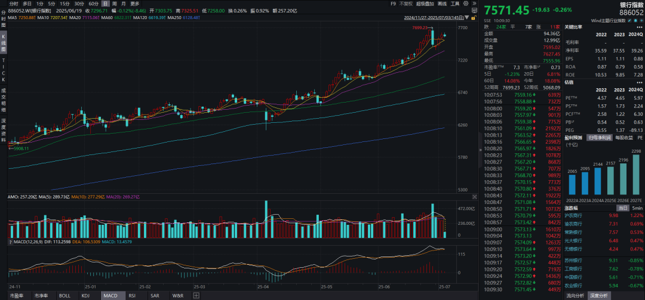Image resolution: width=645 pixels, height=300 pixels.
Task: Switch to the KDJ indicator tab
Action: click(85, 295)
